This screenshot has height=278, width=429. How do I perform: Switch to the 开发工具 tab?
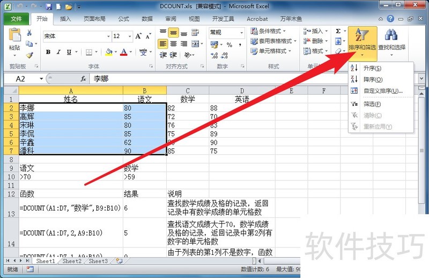click(x=223, y=19)
